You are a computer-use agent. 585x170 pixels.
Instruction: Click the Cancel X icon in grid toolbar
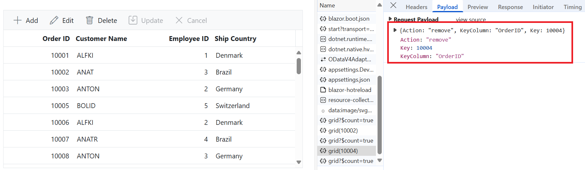click(x=179, y=20)
